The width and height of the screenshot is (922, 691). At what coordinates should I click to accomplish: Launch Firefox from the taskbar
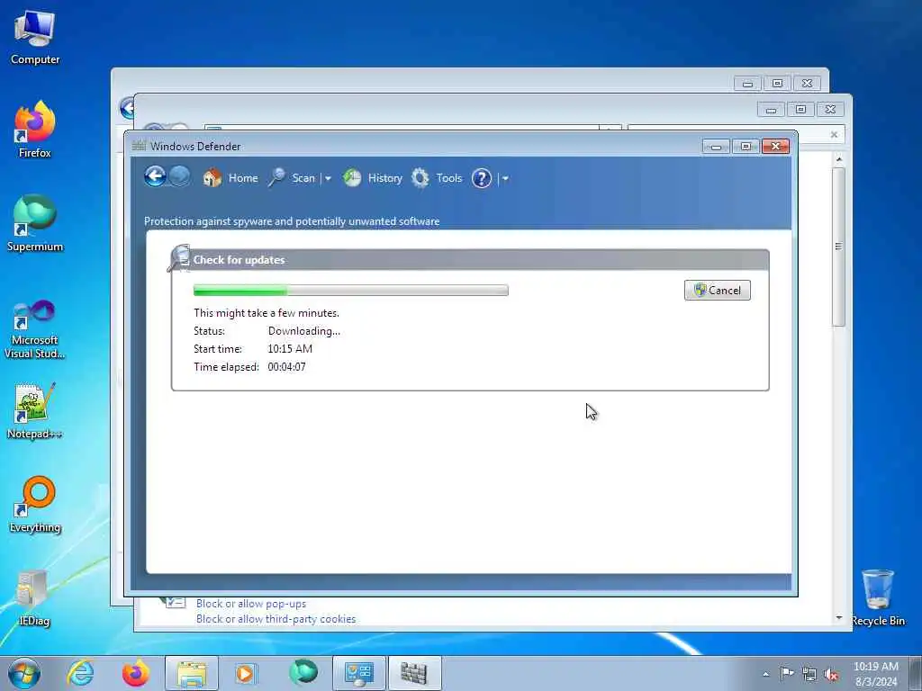click(x=135, y=673)
